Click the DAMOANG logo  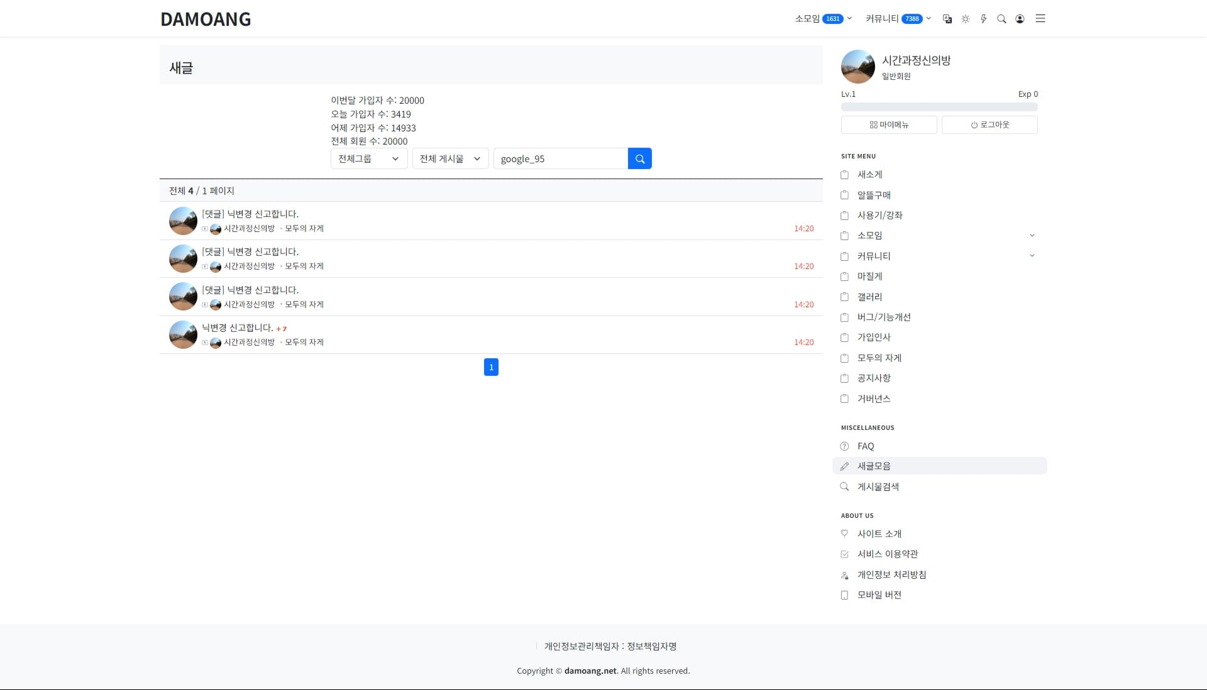[x=206, y=19]
